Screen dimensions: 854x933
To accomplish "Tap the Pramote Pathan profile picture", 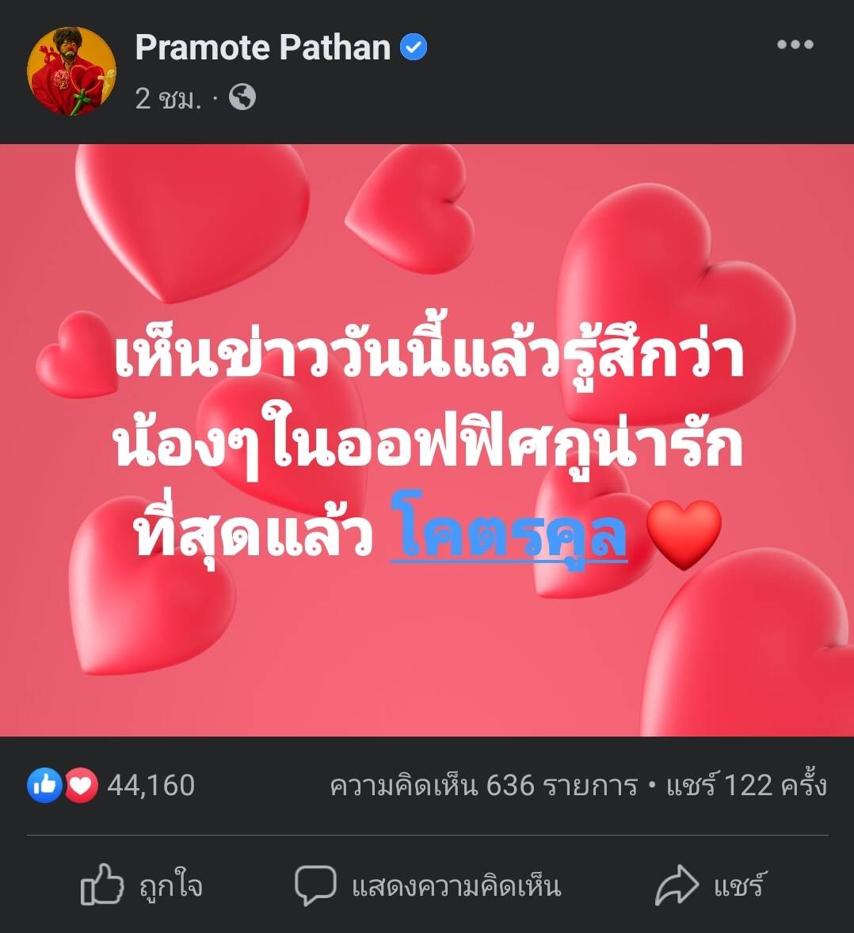I will tap(71, 71).
